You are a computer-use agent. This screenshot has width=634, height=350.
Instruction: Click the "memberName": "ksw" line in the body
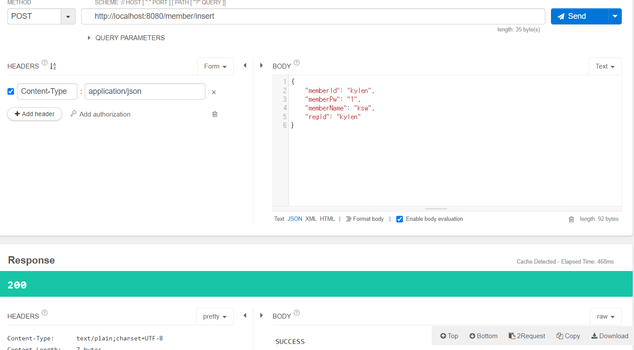(x=340, y=108)
